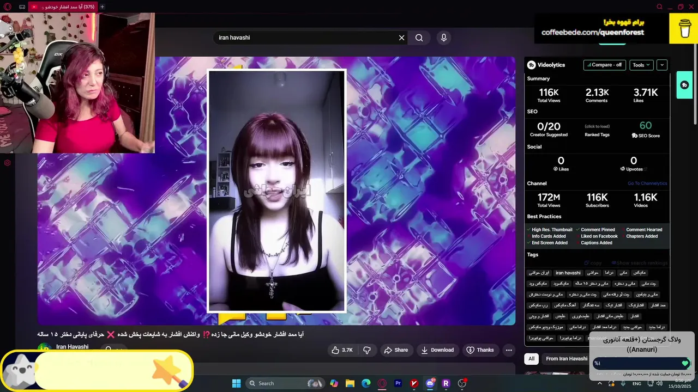The width and height of the screenshot is (698, 392).
Task: Open File Explorer from the taskbar
Action: point(350,383)
